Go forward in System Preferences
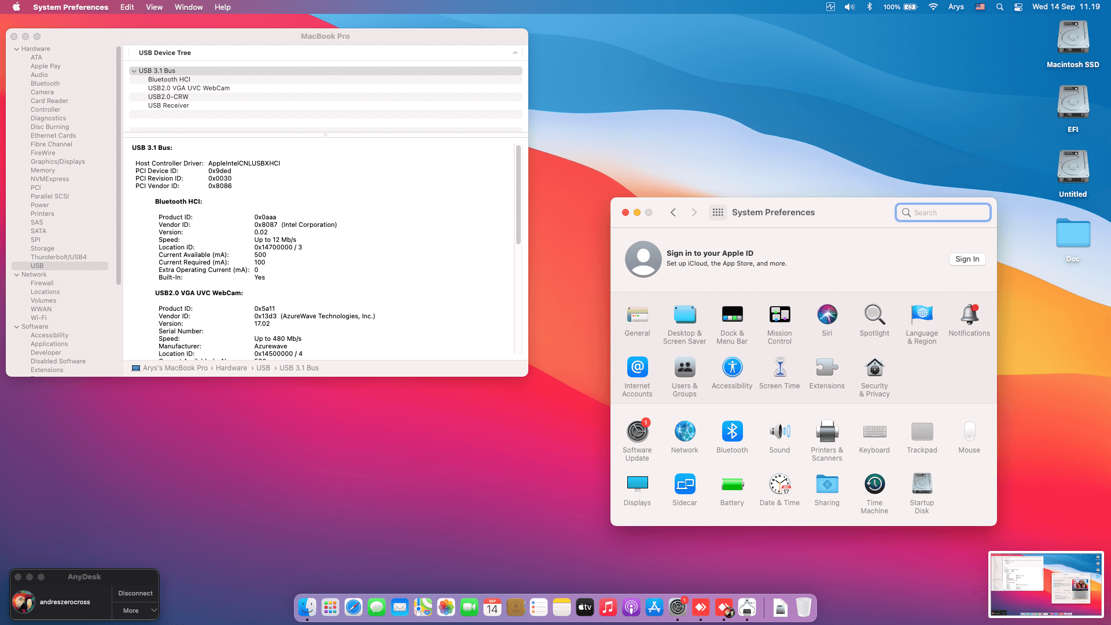The height and width of the screenshot is (625, 1111). coord(694,212)
